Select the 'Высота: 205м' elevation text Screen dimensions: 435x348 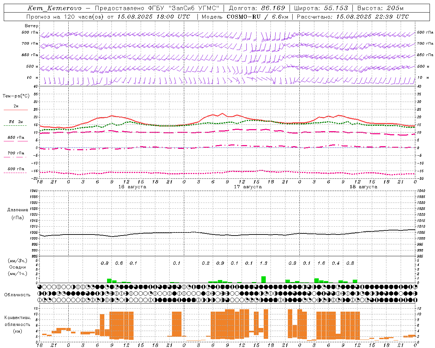pyautogui.click(x=380, y=8)
